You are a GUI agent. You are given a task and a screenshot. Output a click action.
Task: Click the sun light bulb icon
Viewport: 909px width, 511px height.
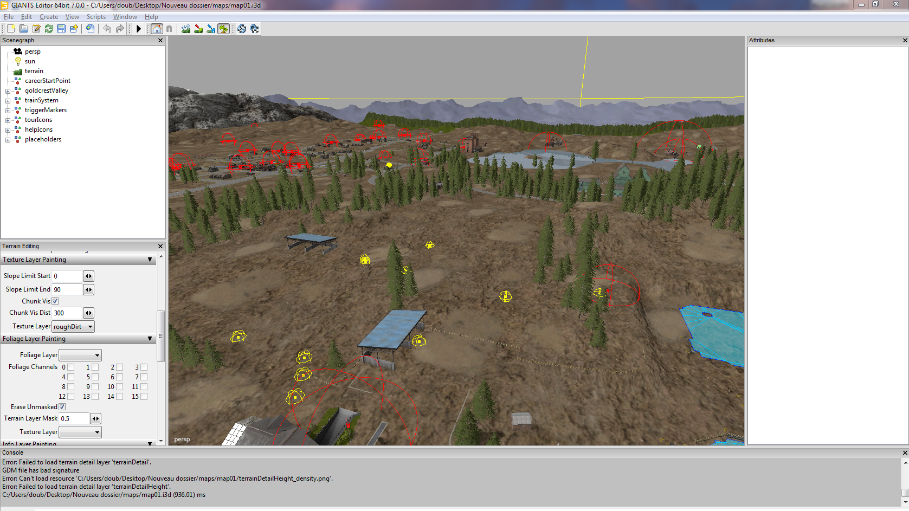(x=18, y=61)
